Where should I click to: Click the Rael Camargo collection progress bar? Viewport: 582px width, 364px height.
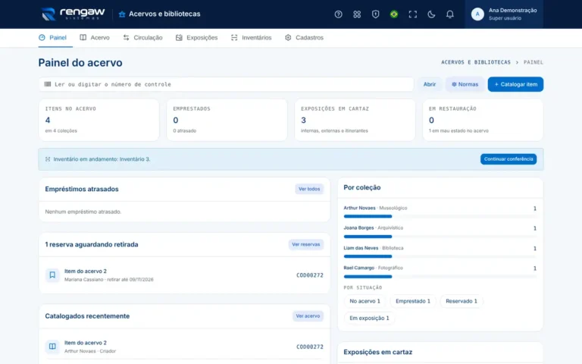440,276
